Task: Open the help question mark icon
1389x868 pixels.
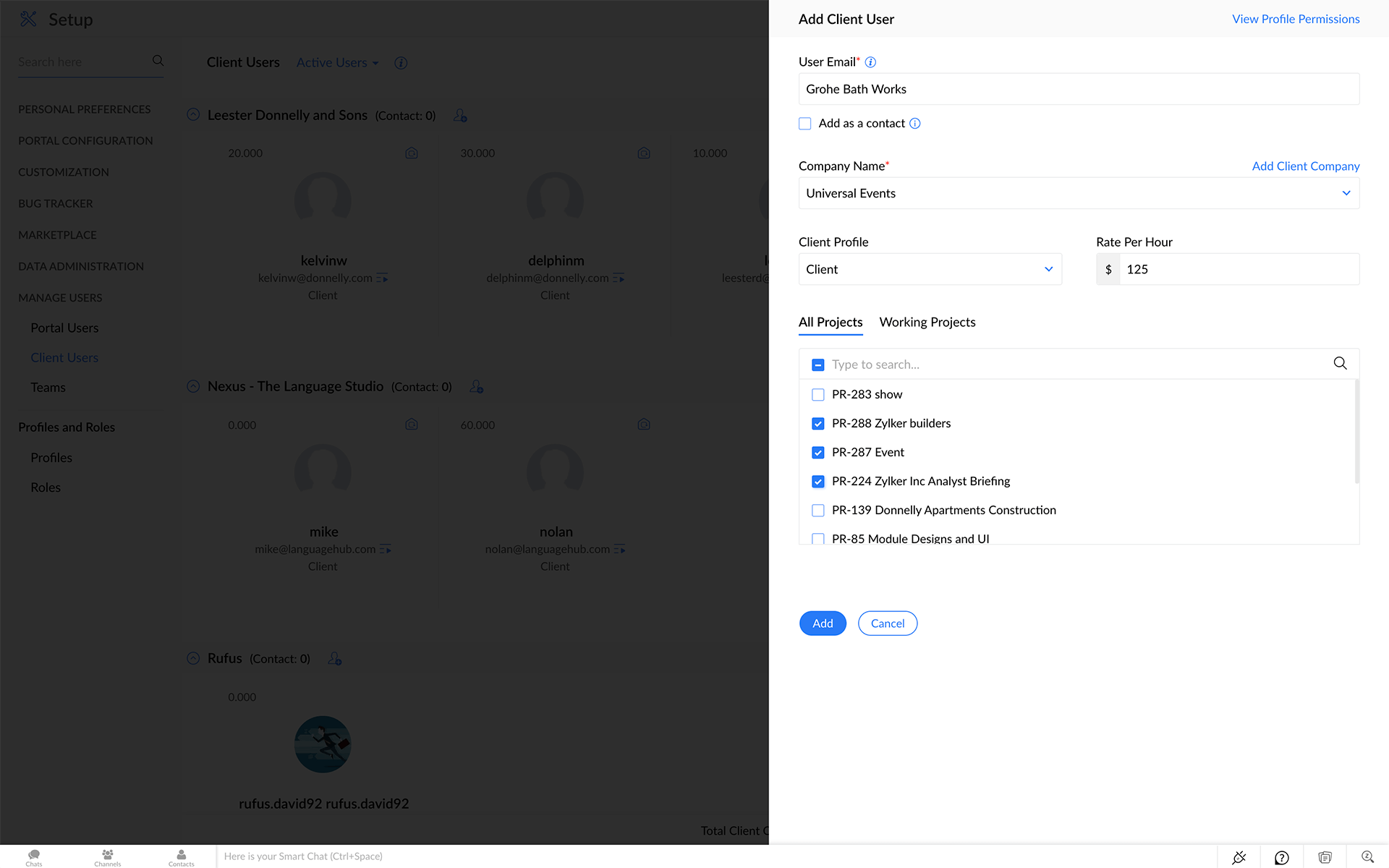Action: pyautogui.click(x=1281, y=857)
